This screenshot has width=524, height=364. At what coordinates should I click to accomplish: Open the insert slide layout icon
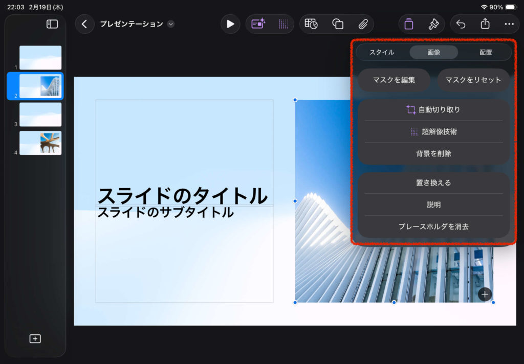[258, 24]
